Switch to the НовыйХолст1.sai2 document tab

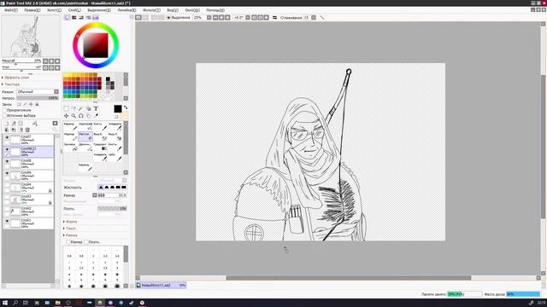(161, 285)
